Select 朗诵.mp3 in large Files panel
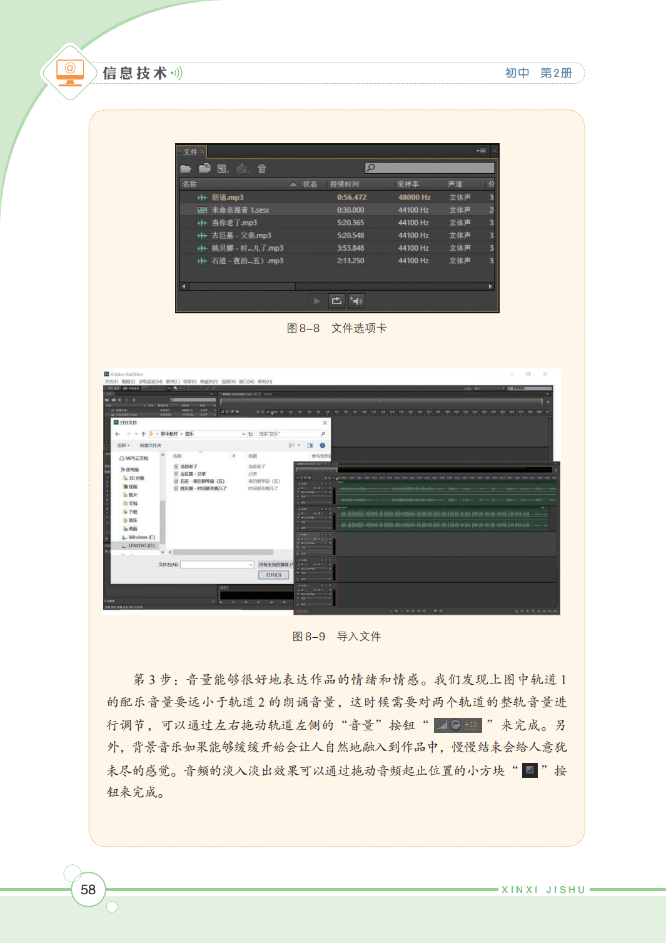The image size is (666, 943). [336, 197]
